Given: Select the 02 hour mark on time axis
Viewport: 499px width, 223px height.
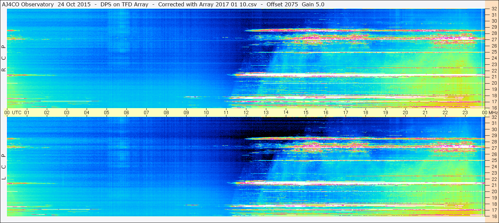Looking at the screenshot, I should (x=47, y=112).
